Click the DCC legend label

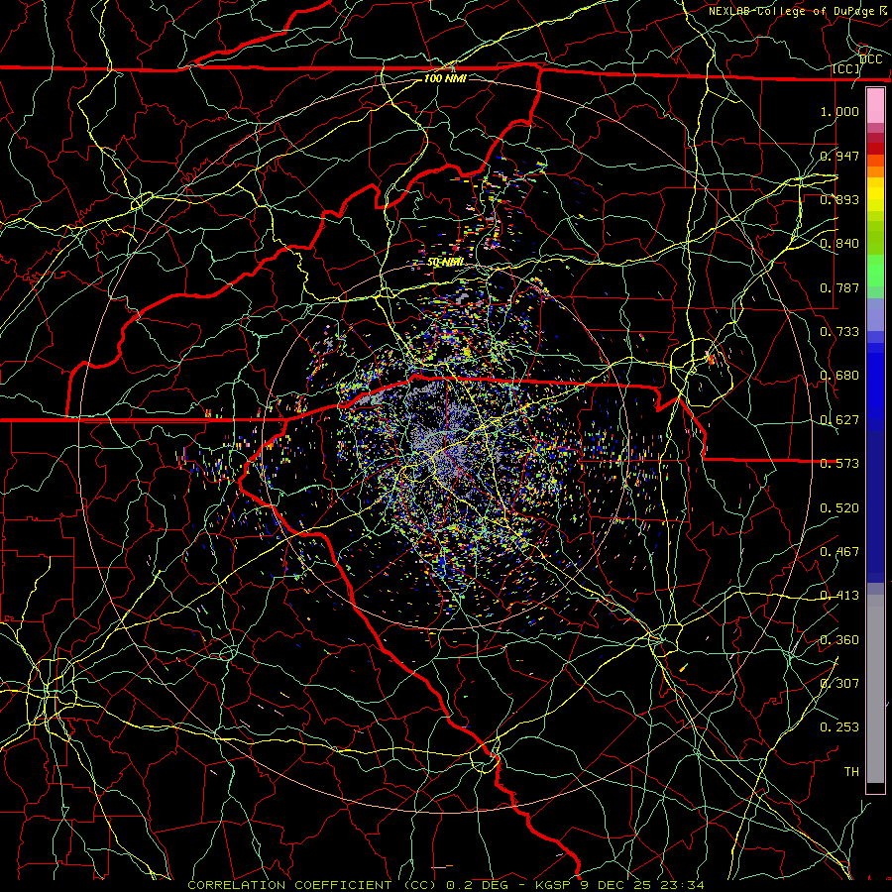(870, 59)
